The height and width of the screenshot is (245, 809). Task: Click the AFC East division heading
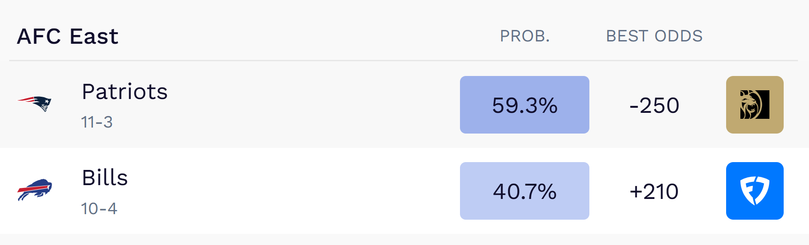coord(68,36)
